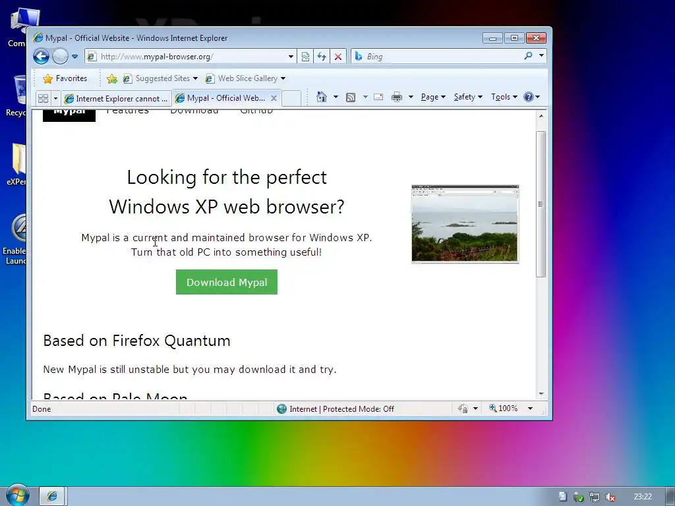This screenshot has height=506, width=675.
Task: Switch to Mypal - Official Web tab
Action: click(x=221, y=98)
